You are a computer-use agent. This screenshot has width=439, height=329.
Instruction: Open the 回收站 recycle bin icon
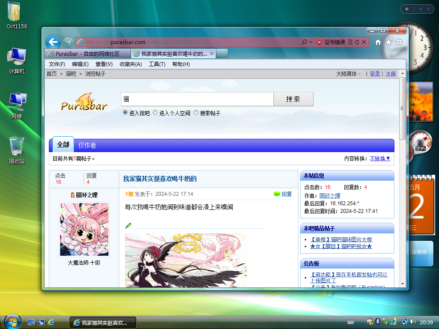(17, 150)
